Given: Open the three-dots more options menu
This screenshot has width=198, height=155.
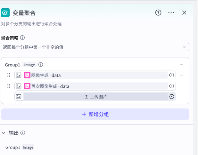Looking at the screenshot, I should (x=171, y=13).
